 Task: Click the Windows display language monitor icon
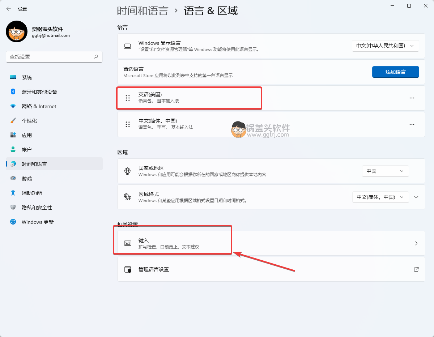pyautogui.click(x=127, y=46)
